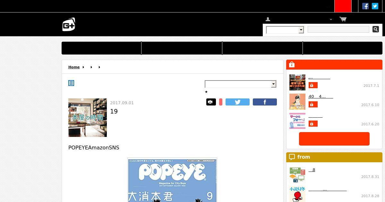Click the "from" sidebar heading
385x202 pixels.
304,157
